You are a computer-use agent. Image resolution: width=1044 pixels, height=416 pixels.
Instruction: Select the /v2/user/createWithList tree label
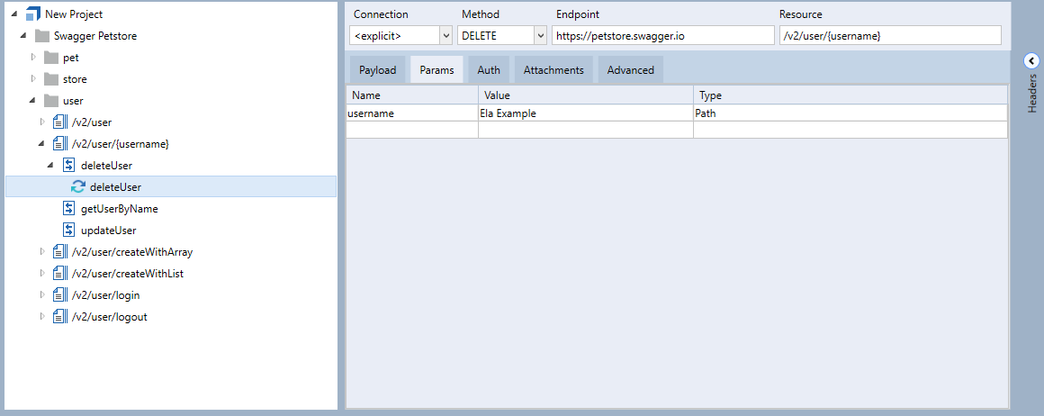(x=128, y=274)
